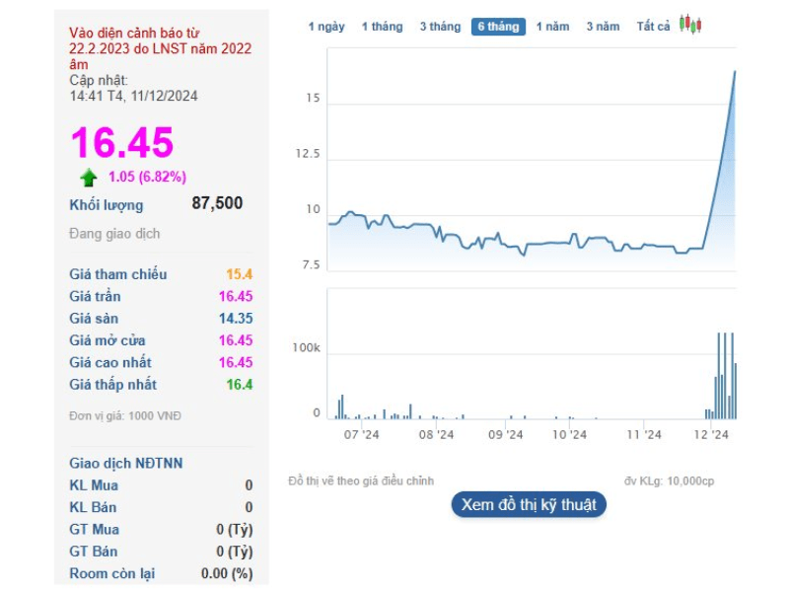Image resolution: width=789 pixels, height=592 pixels.
Task: Click the Giá tham chiếu value 15.4
Action: [240, 274]
